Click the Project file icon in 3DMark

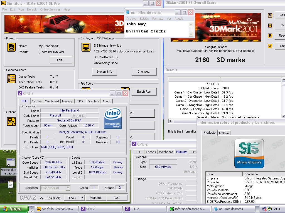pyautogui.click(x=11, y=47)
